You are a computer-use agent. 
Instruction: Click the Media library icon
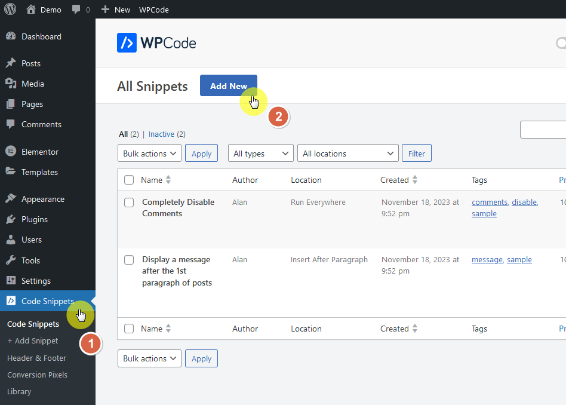coord(11,84)
